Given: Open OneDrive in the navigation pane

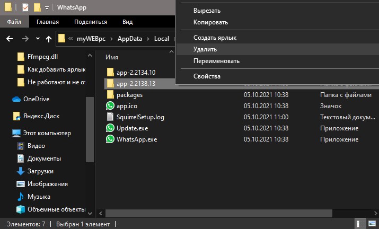Looking at the screenshot, I should [36, 99].
